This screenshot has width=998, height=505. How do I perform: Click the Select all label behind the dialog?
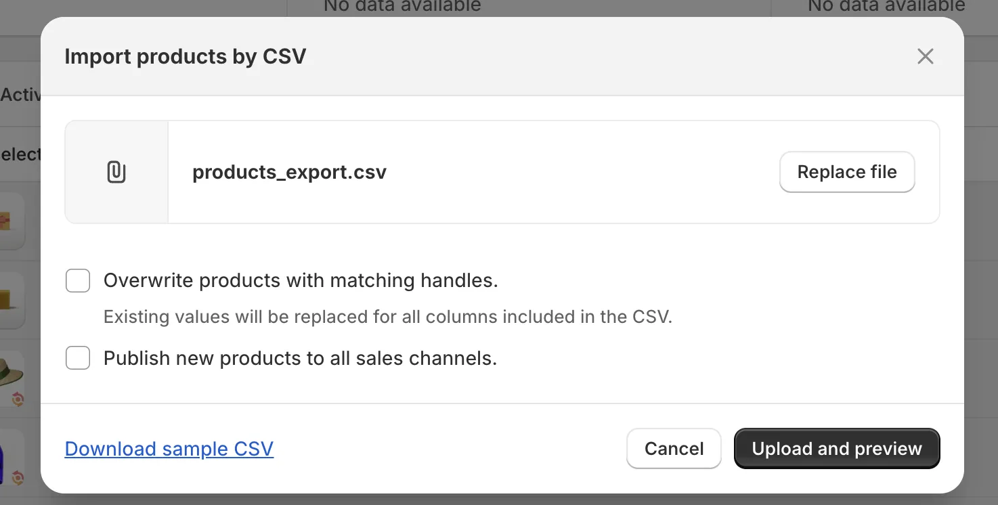point(18,154)
